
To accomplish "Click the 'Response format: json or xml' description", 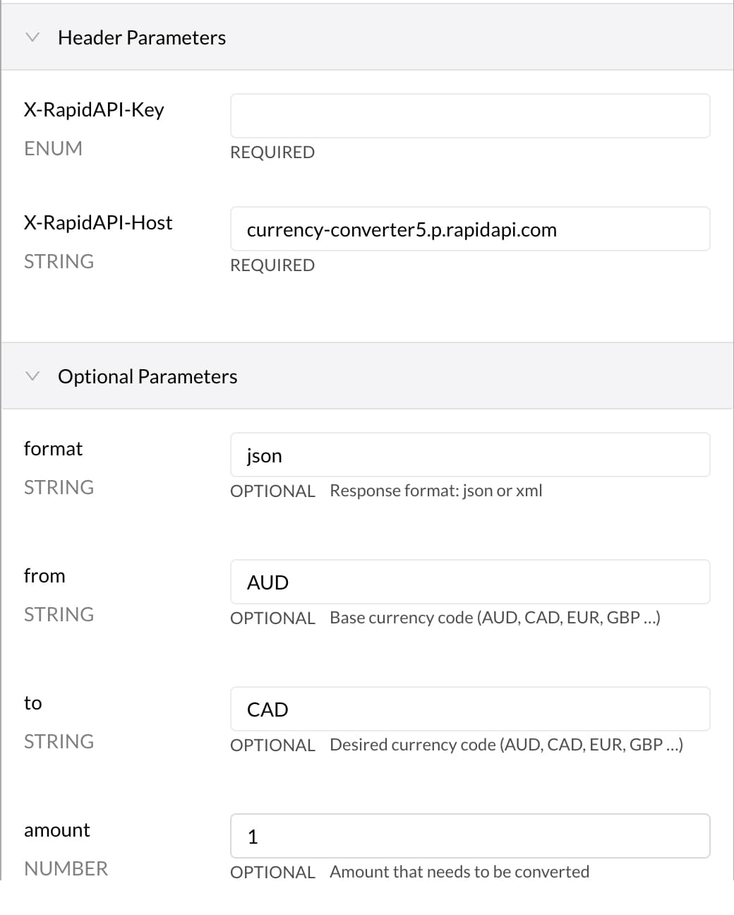I will (x=436, y=491).
